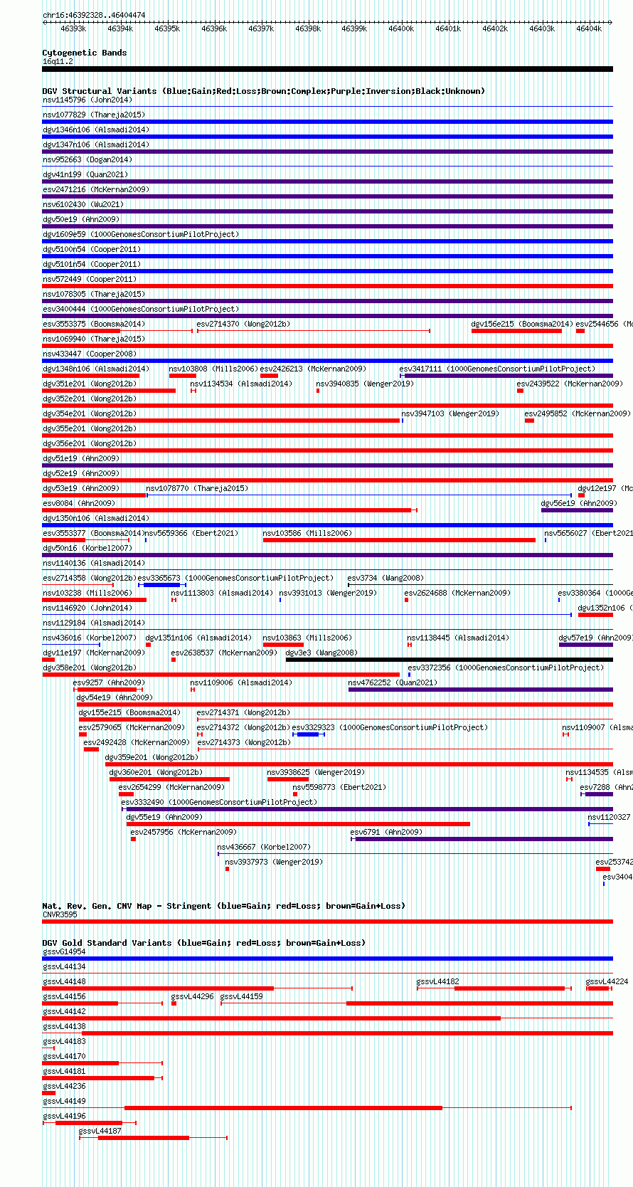Open nsv5598773 (Ebert2021) variant
The width and height of the screenshot is (633, 1187).
(x=339, y=787)
